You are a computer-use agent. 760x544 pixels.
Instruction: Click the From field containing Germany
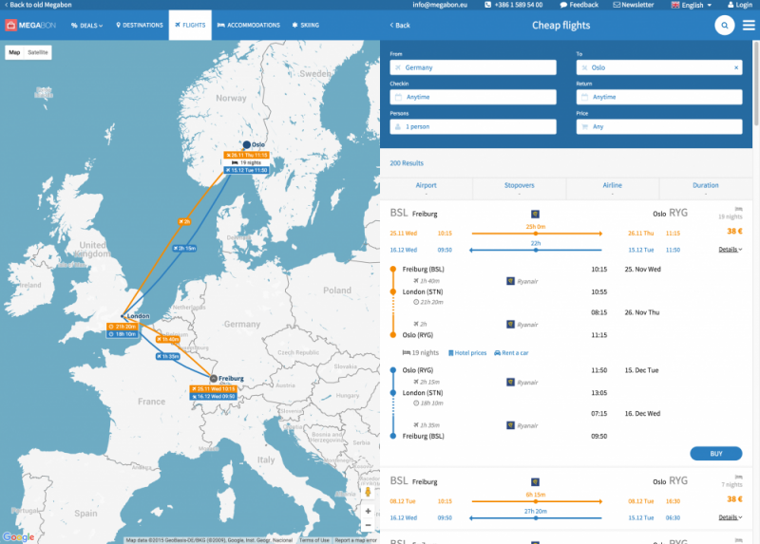473,67
